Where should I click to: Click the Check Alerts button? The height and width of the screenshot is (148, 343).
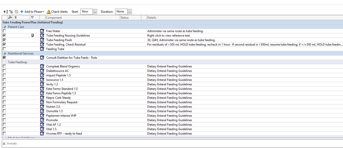(57, 12)
